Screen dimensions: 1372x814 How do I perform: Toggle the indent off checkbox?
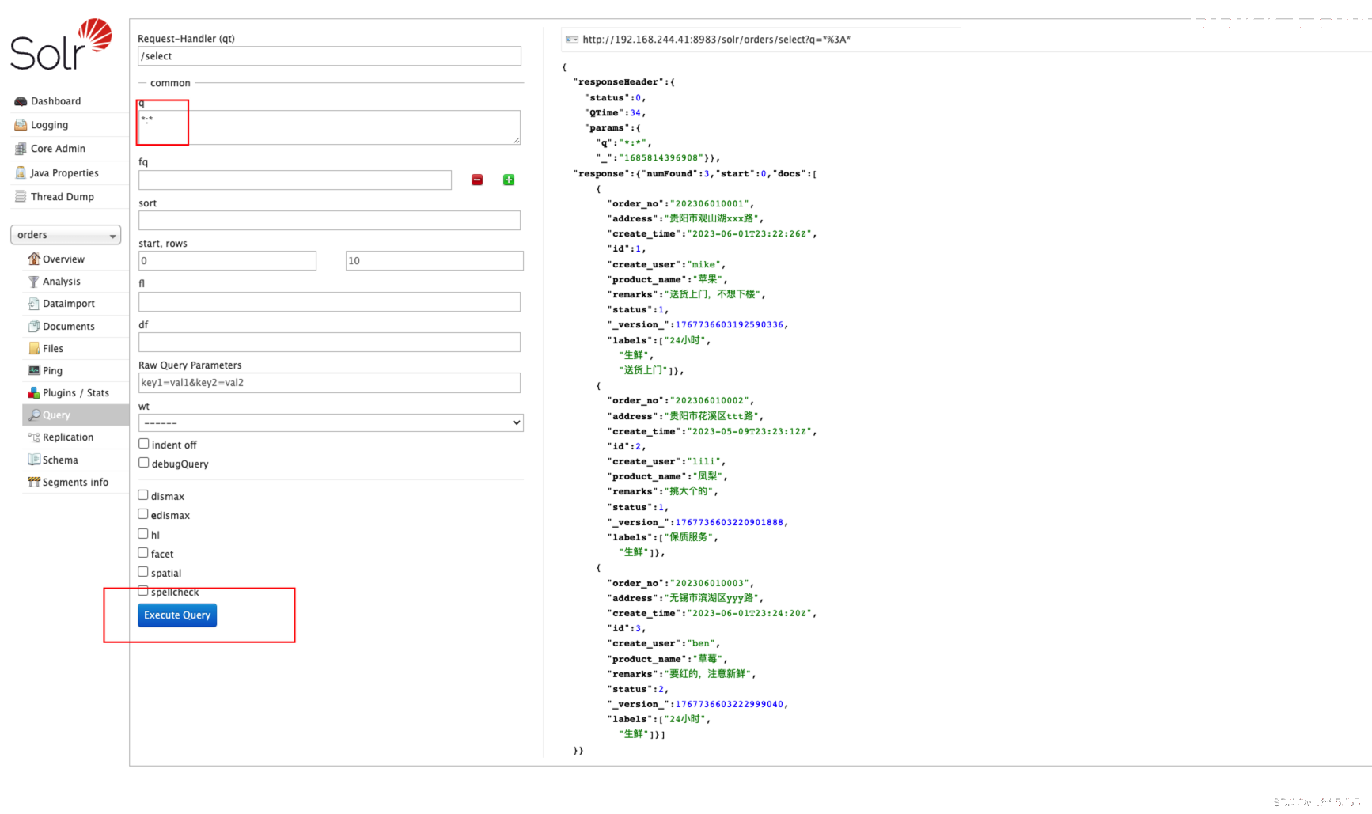(x=143, y=444)
